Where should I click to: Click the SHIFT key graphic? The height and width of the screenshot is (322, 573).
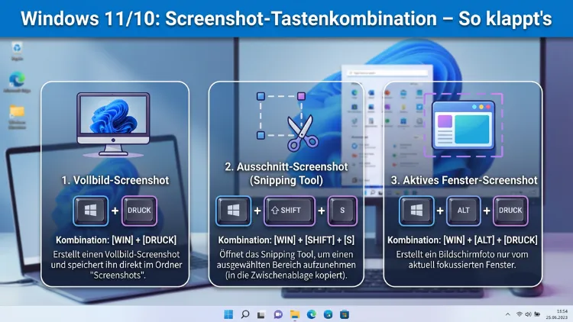(x=289, y=211)
